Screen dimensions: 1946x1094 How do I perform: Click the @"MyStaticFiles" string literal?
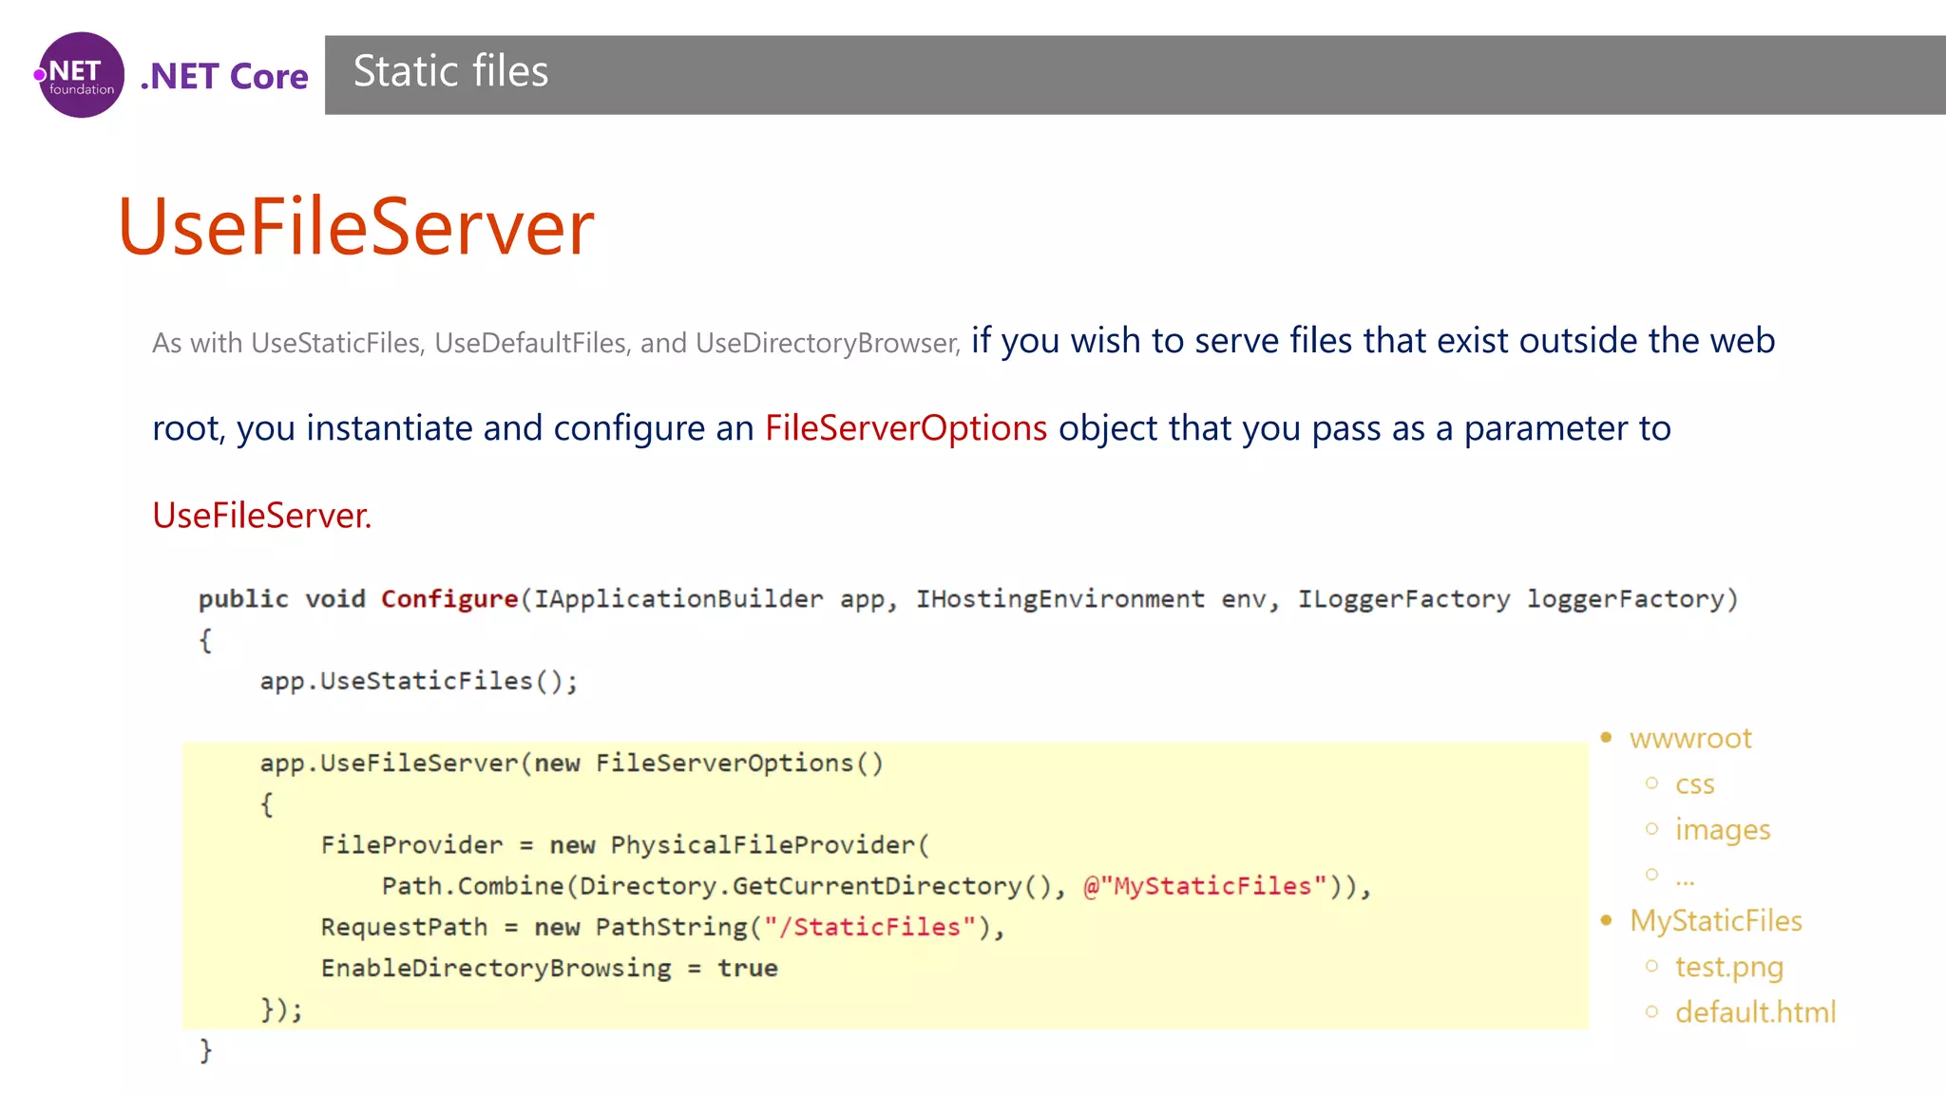coord(1204,886)
